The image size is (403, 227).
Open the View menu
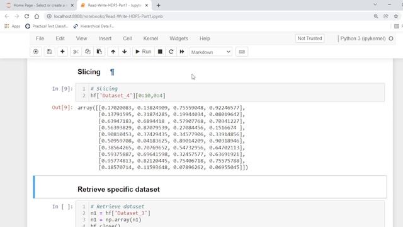point(81,38)
